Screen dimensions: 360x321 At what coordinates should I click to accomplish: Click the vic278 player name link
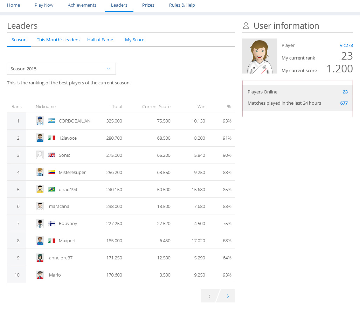click(346, 45)
